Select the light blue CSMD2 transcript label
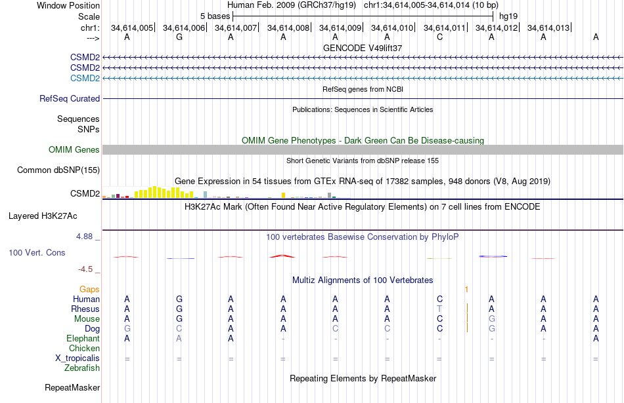Screen dimensions: 624x403 (85, 78)
